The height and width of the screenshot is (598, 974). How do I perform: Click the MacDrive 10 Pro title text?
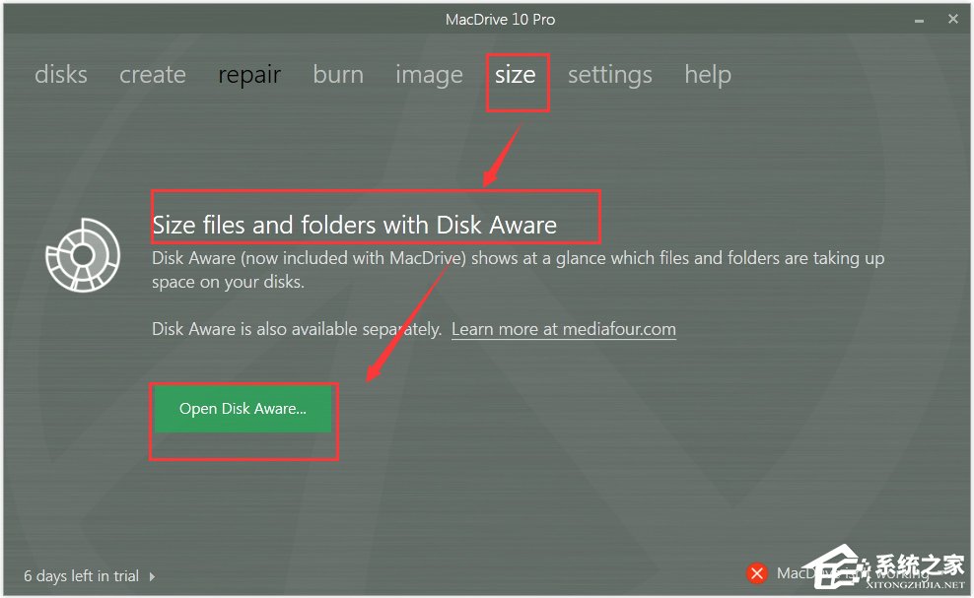(500, 20)
